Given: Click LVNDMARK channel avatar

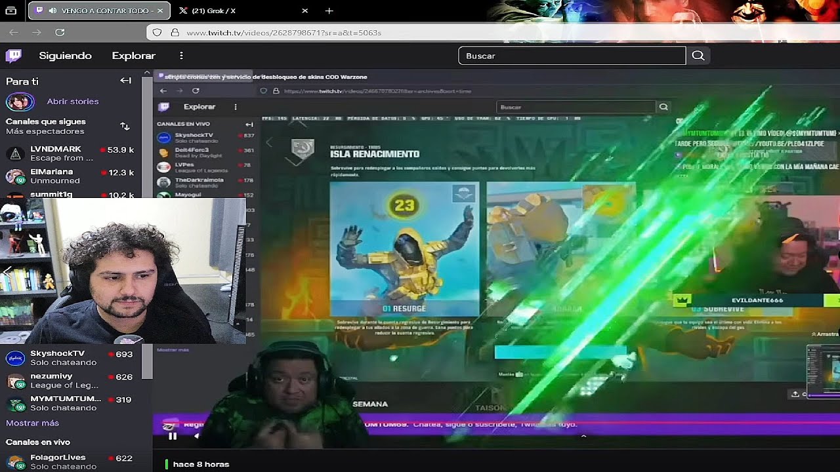Looking at the screenshot, I should pos(15,154).
